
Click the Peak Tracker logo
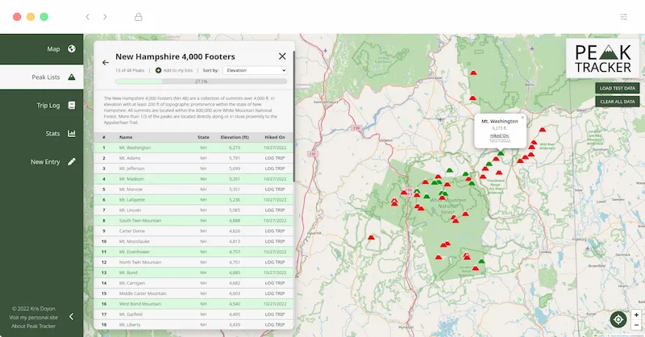coord(602,58)
